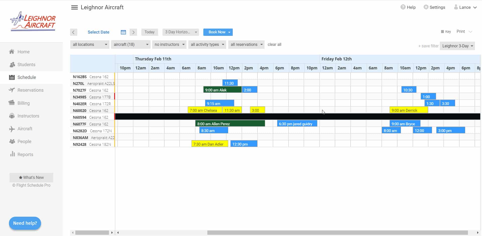Open the Leighnor 3-Day saved filter dropdown

pyautogui.click(x=457, y=46)
